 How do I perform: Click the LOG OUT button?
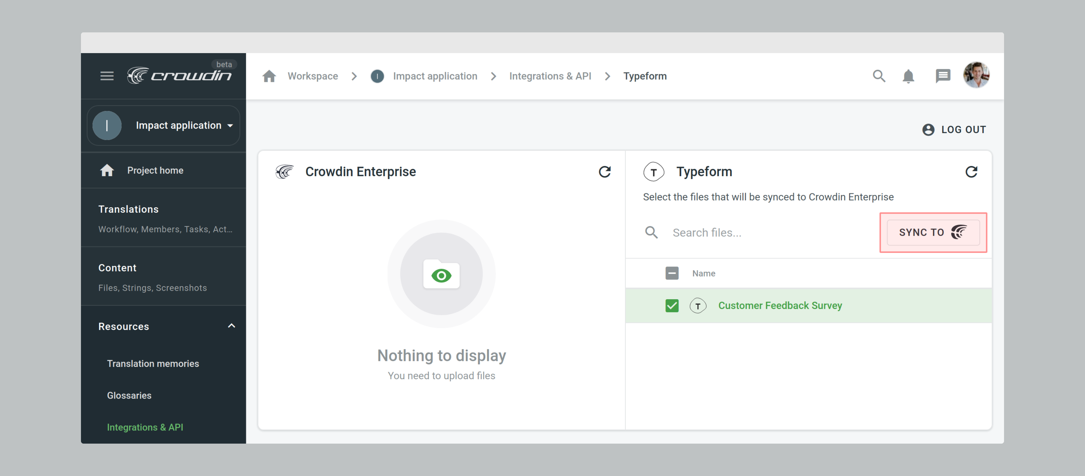[954, 129]
